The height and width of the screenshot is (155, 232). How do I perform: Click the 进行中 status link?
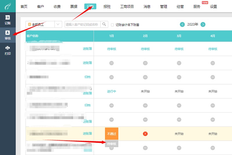pyautogui.click(x=112, y=91)
